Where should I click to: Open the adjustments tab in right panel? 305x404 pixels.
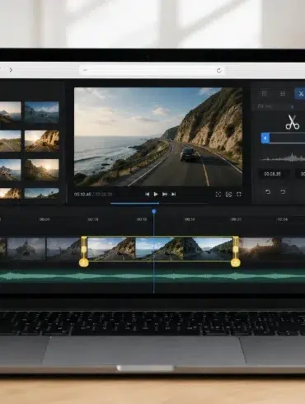283,94
